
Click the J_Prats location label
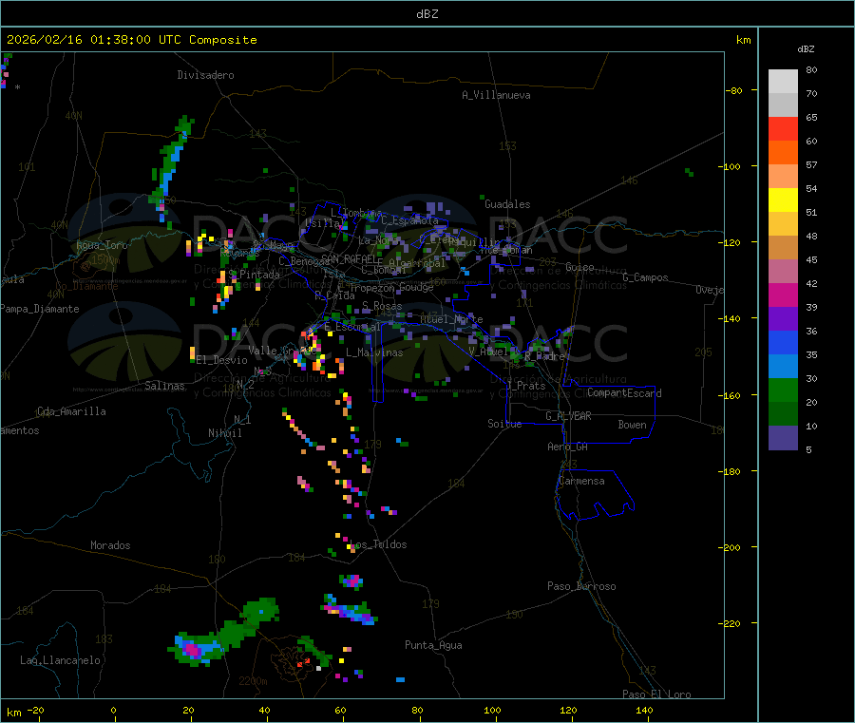pos(526,386)
